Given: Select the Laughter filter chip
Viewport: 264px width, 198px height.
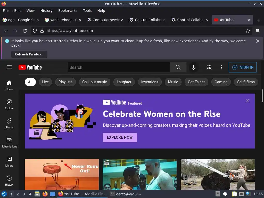Looking at the screenshot, I should pyautogui.click(x=124, y=82).
